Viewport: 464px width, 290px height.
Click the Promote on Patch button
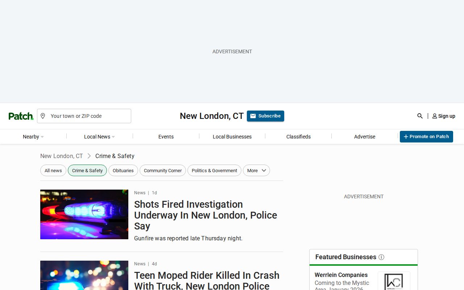point(426,137)
